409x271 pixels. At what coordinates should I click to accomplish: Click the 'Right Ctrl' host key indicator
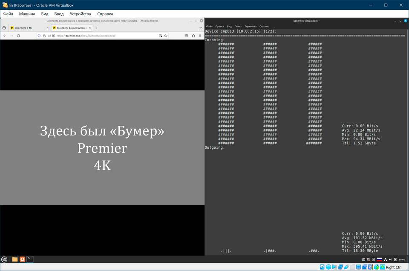tap(393, 267)
